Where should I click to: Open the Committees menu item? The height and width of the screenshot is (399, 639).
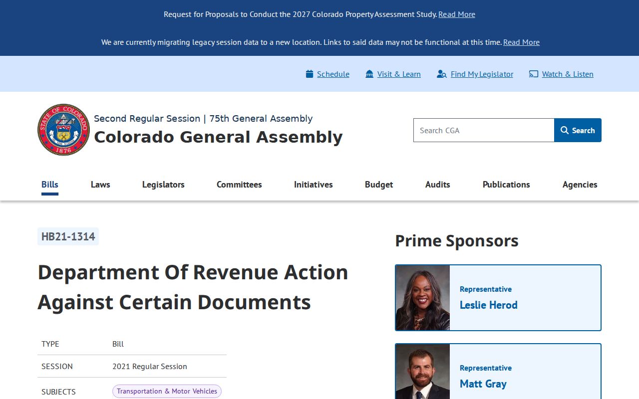pos(239,185)
